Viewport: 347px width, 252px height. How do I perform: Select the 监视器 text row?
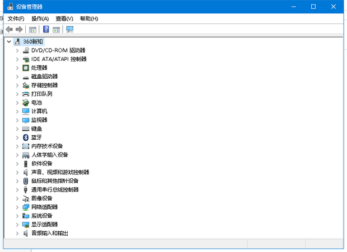pyautogui.click(x=39, y=120)
